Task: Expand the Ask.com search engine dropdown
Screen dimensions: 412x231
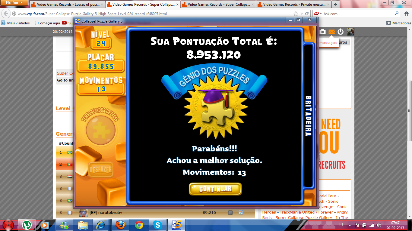Action: click(318, 14)
